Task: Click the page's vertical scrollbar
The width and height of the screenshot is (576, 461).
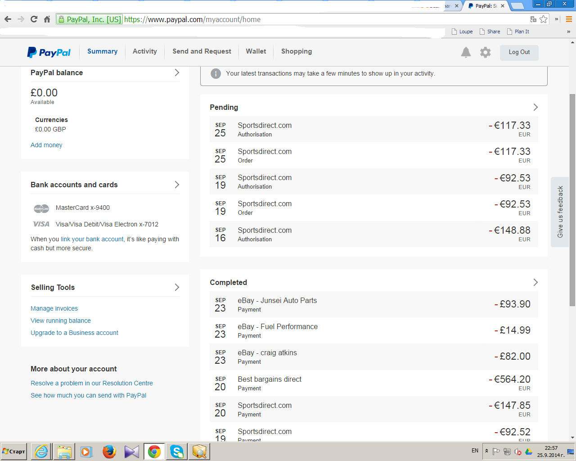Action: point(572,198)
